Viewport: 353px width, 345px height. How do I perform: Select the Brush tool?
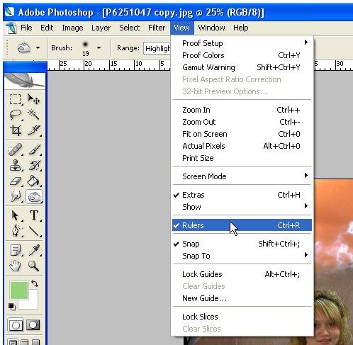click(x=34, y=149)
